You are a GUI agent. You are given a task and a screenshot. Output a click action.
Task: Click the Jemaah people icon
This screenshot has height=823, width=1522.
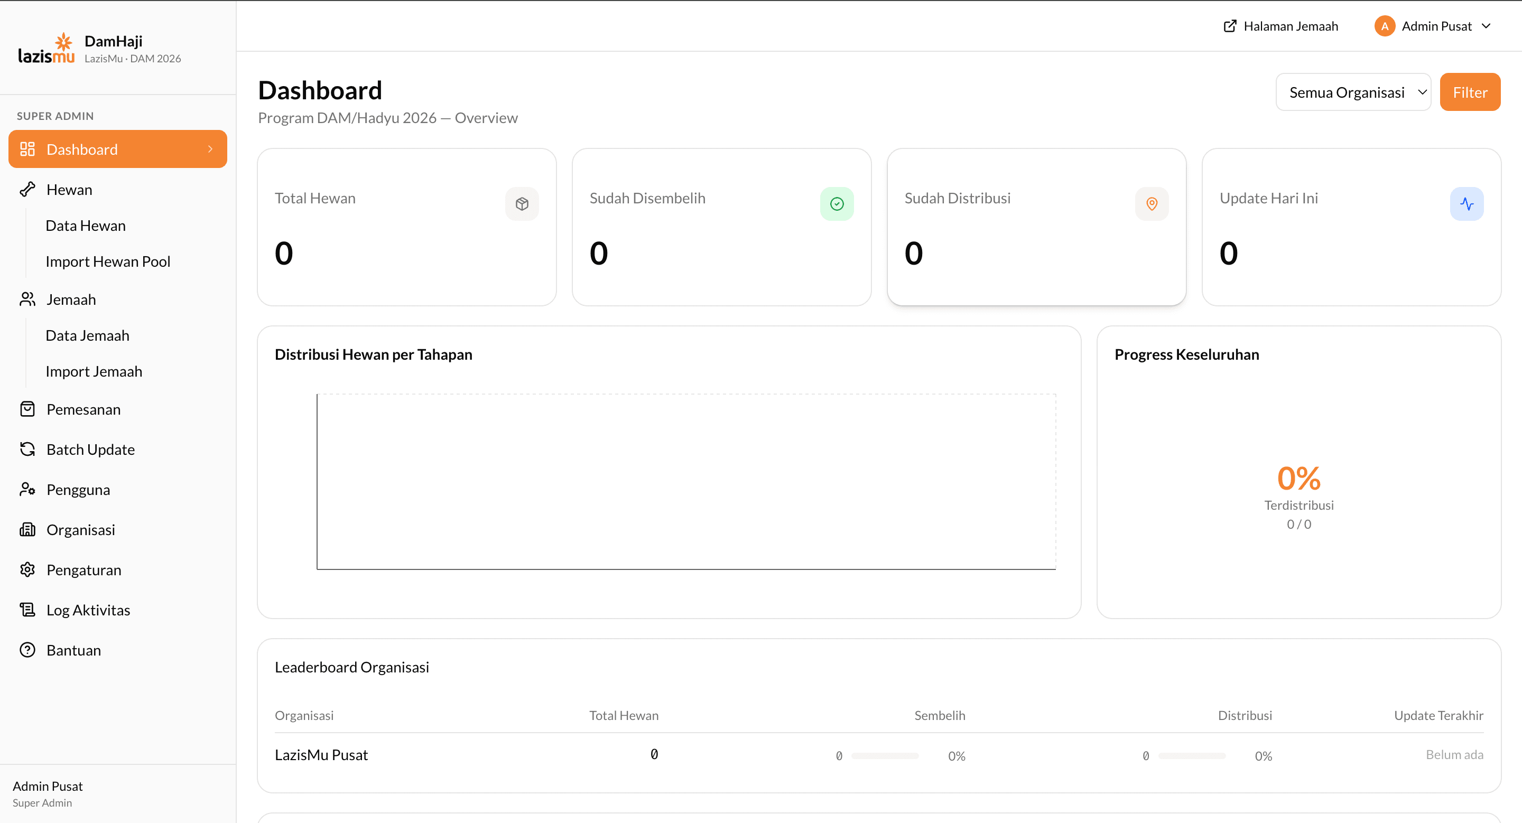[27, 300]
